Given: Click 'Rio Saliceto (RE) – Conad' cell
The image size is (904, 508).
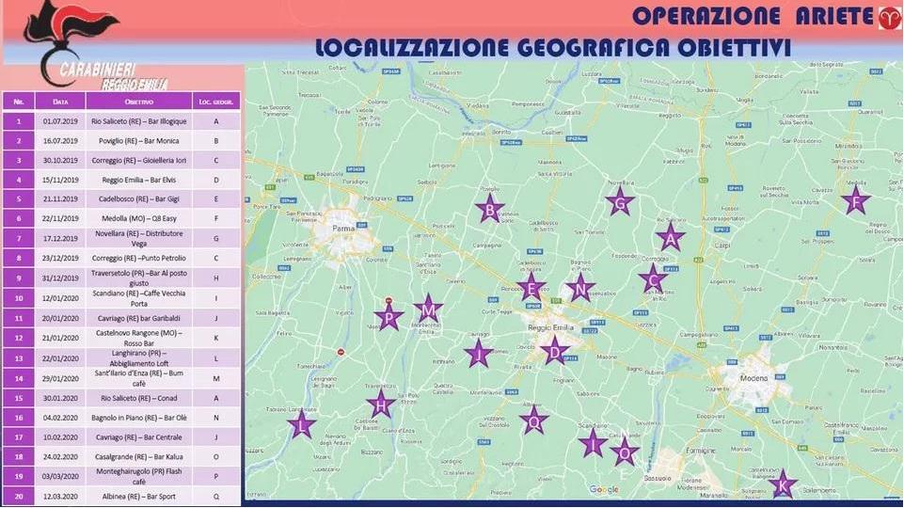Looking at the screenshot, I should (139, 398).
